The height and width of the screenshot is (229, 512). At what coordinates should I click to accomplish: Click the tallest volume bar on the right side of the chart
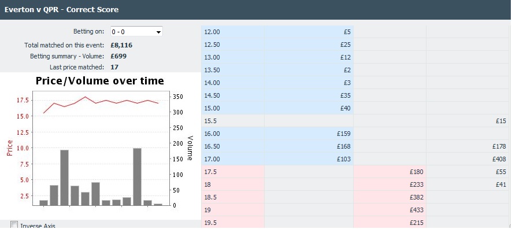(x=137, y=177)
